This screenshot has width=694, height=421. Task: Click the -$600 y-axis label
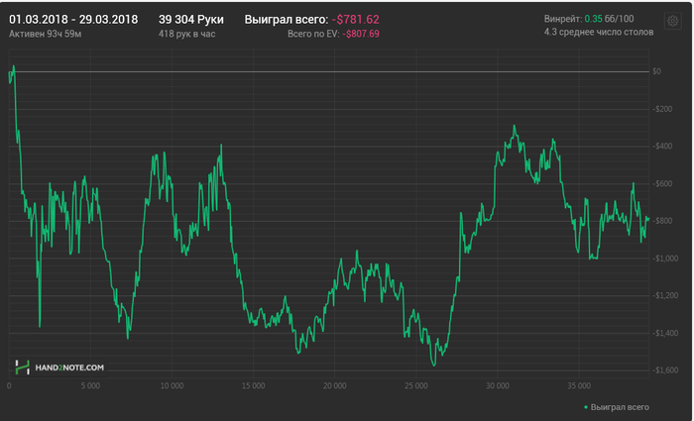pos(662,183)
